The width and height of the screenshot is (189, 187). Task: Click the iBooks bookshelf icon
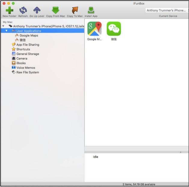point(14,63)
